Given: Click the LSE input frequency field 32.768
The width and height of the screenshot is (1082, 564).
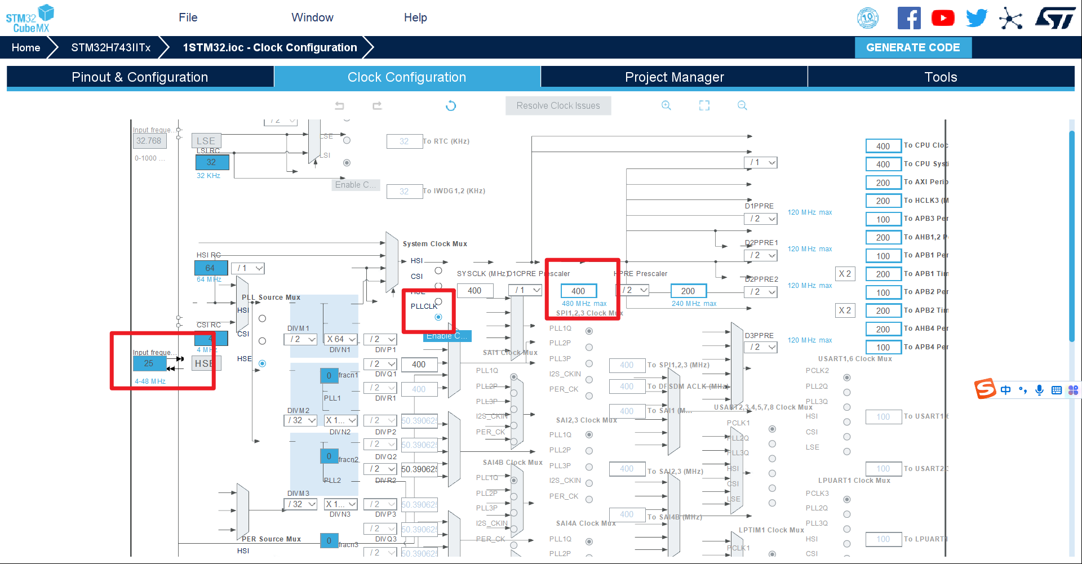Looking at the screenshot, I should point(149,141).
